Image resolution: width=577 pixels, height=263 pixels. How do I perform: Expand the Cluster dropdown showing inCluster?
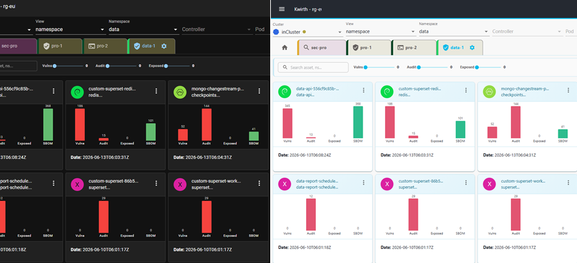tap(307, 32)
